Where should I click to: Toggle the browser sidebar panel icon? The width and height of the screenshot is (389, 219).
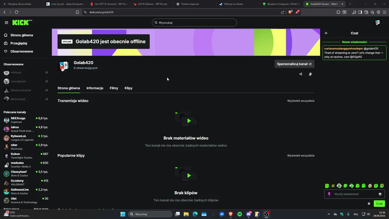tap(360, 12)
